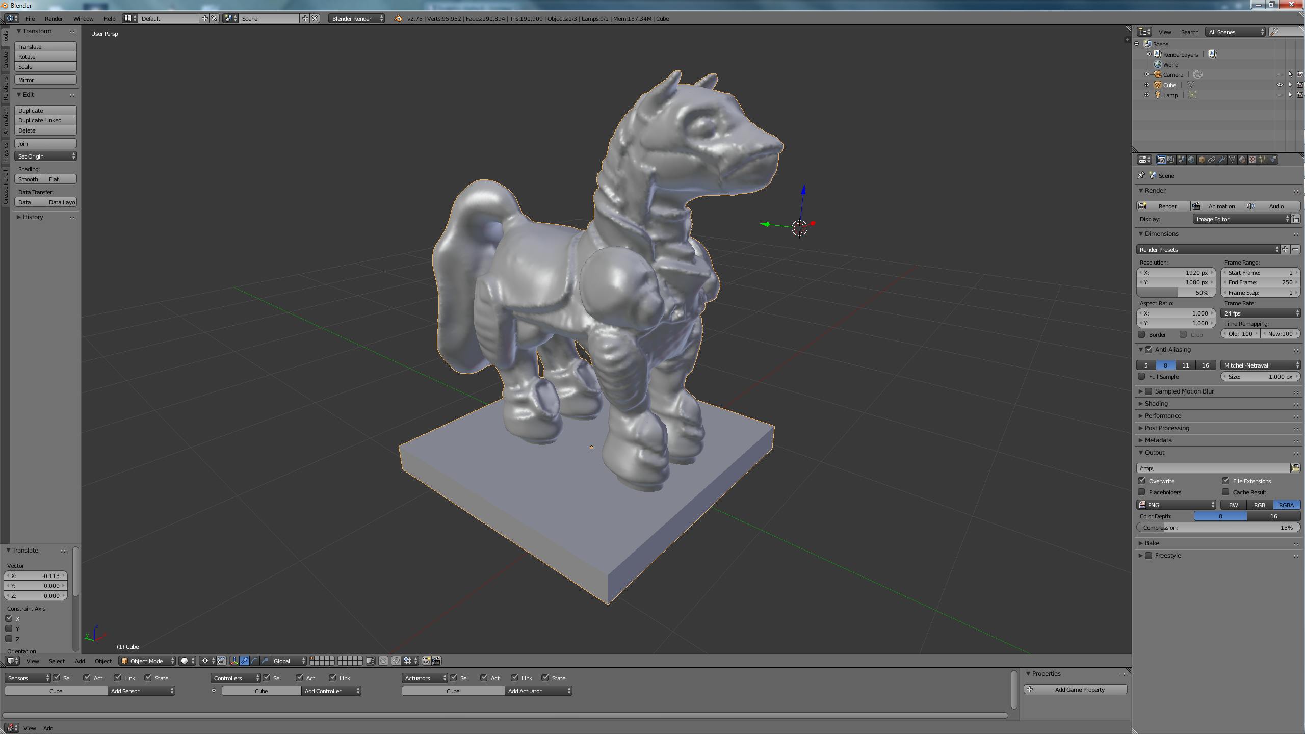Uncheck the Overwrite checkbox
The image size is (1305, 734).
[1142, 481]
